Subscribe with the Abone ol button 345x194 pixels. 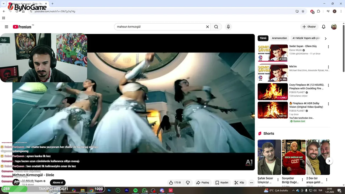click(58, 182)
